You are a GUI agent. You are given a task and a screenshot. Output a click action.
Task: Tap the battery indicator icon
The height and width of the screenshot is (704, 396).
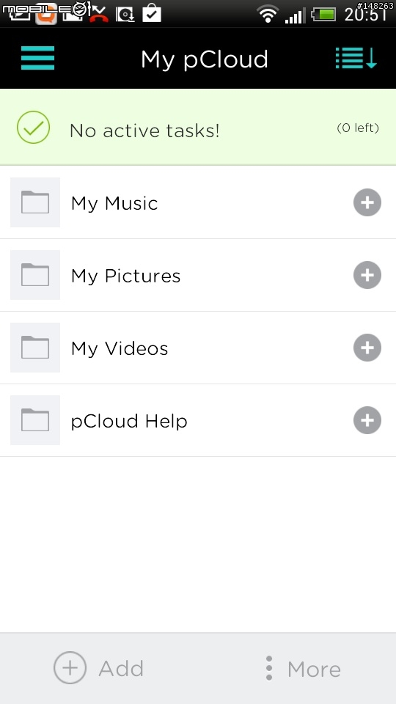coord(323,15)
